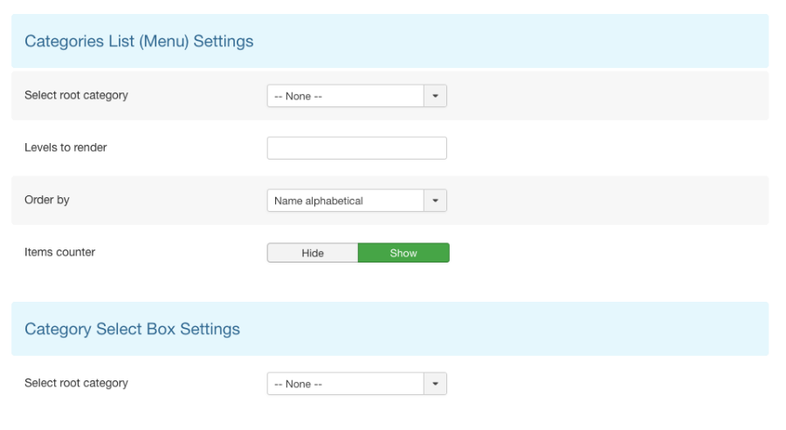Set Items counter to Hide
This screenshot has height=430, width=786.
pos(313,253)
